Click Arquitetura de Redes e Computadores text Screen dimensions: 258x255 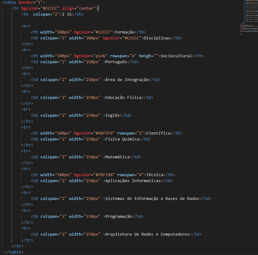tap(147, 234)
